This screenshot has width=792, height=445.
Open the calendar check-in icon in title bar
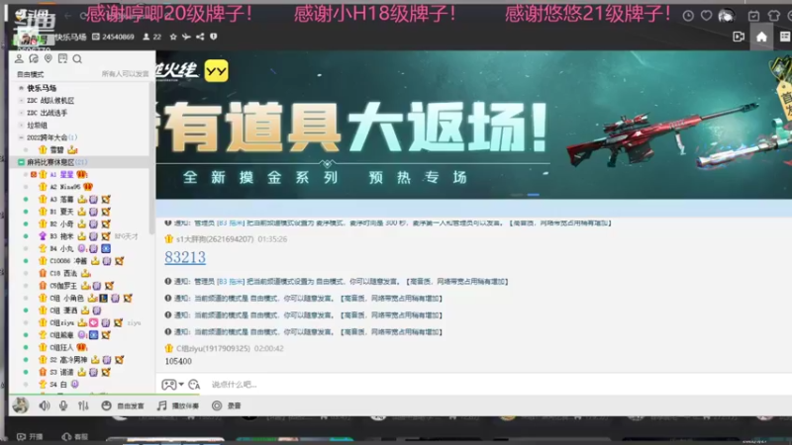(753, 16)
